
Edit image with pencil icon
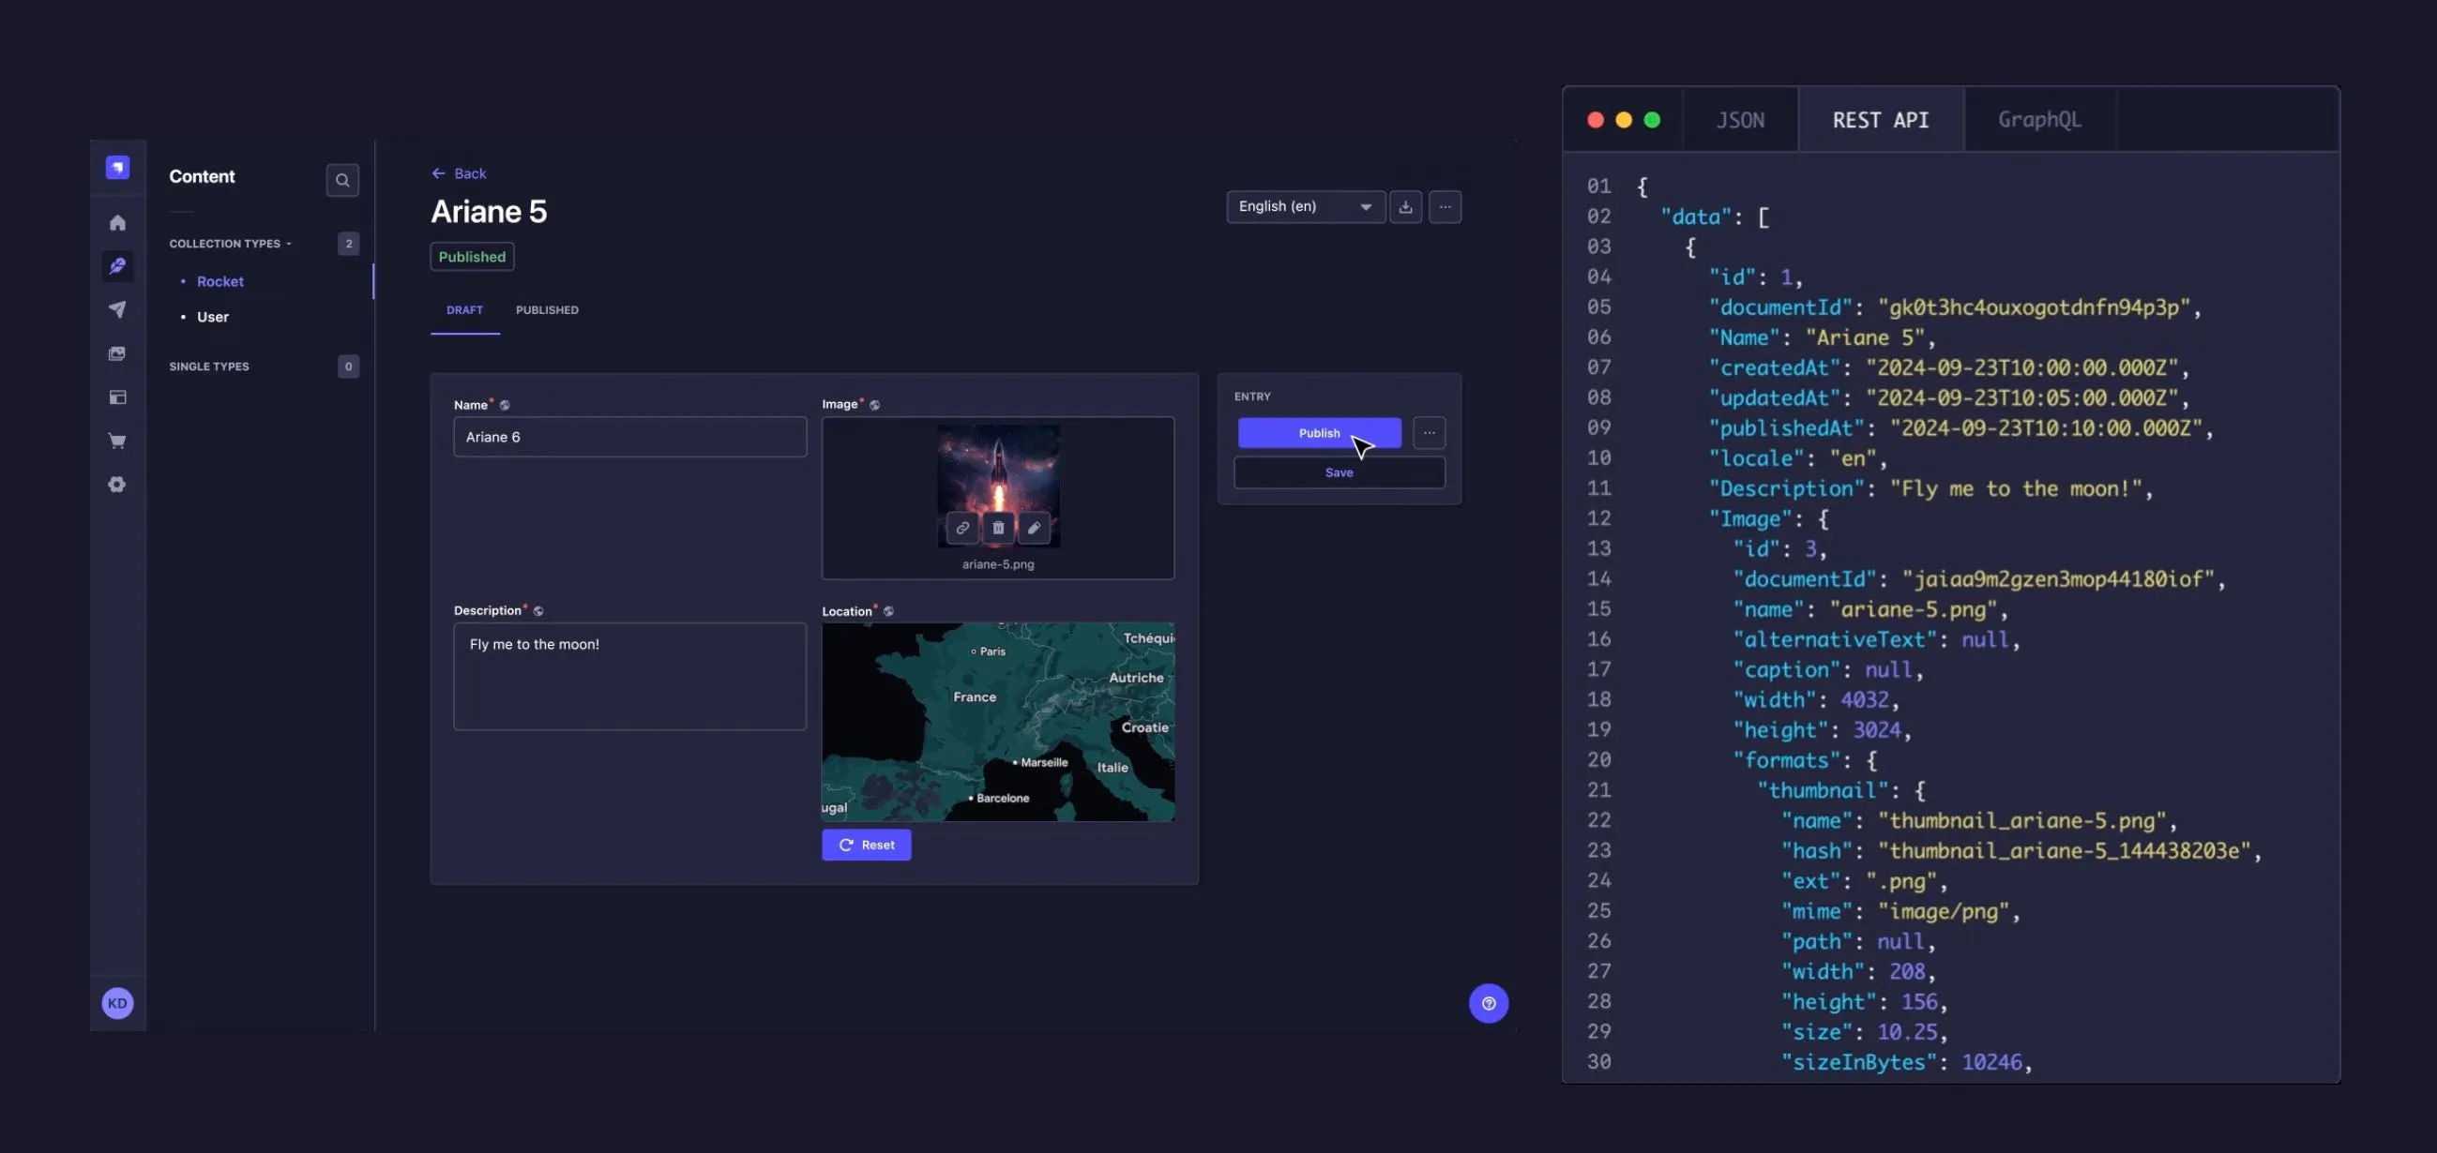point(1034,529)
